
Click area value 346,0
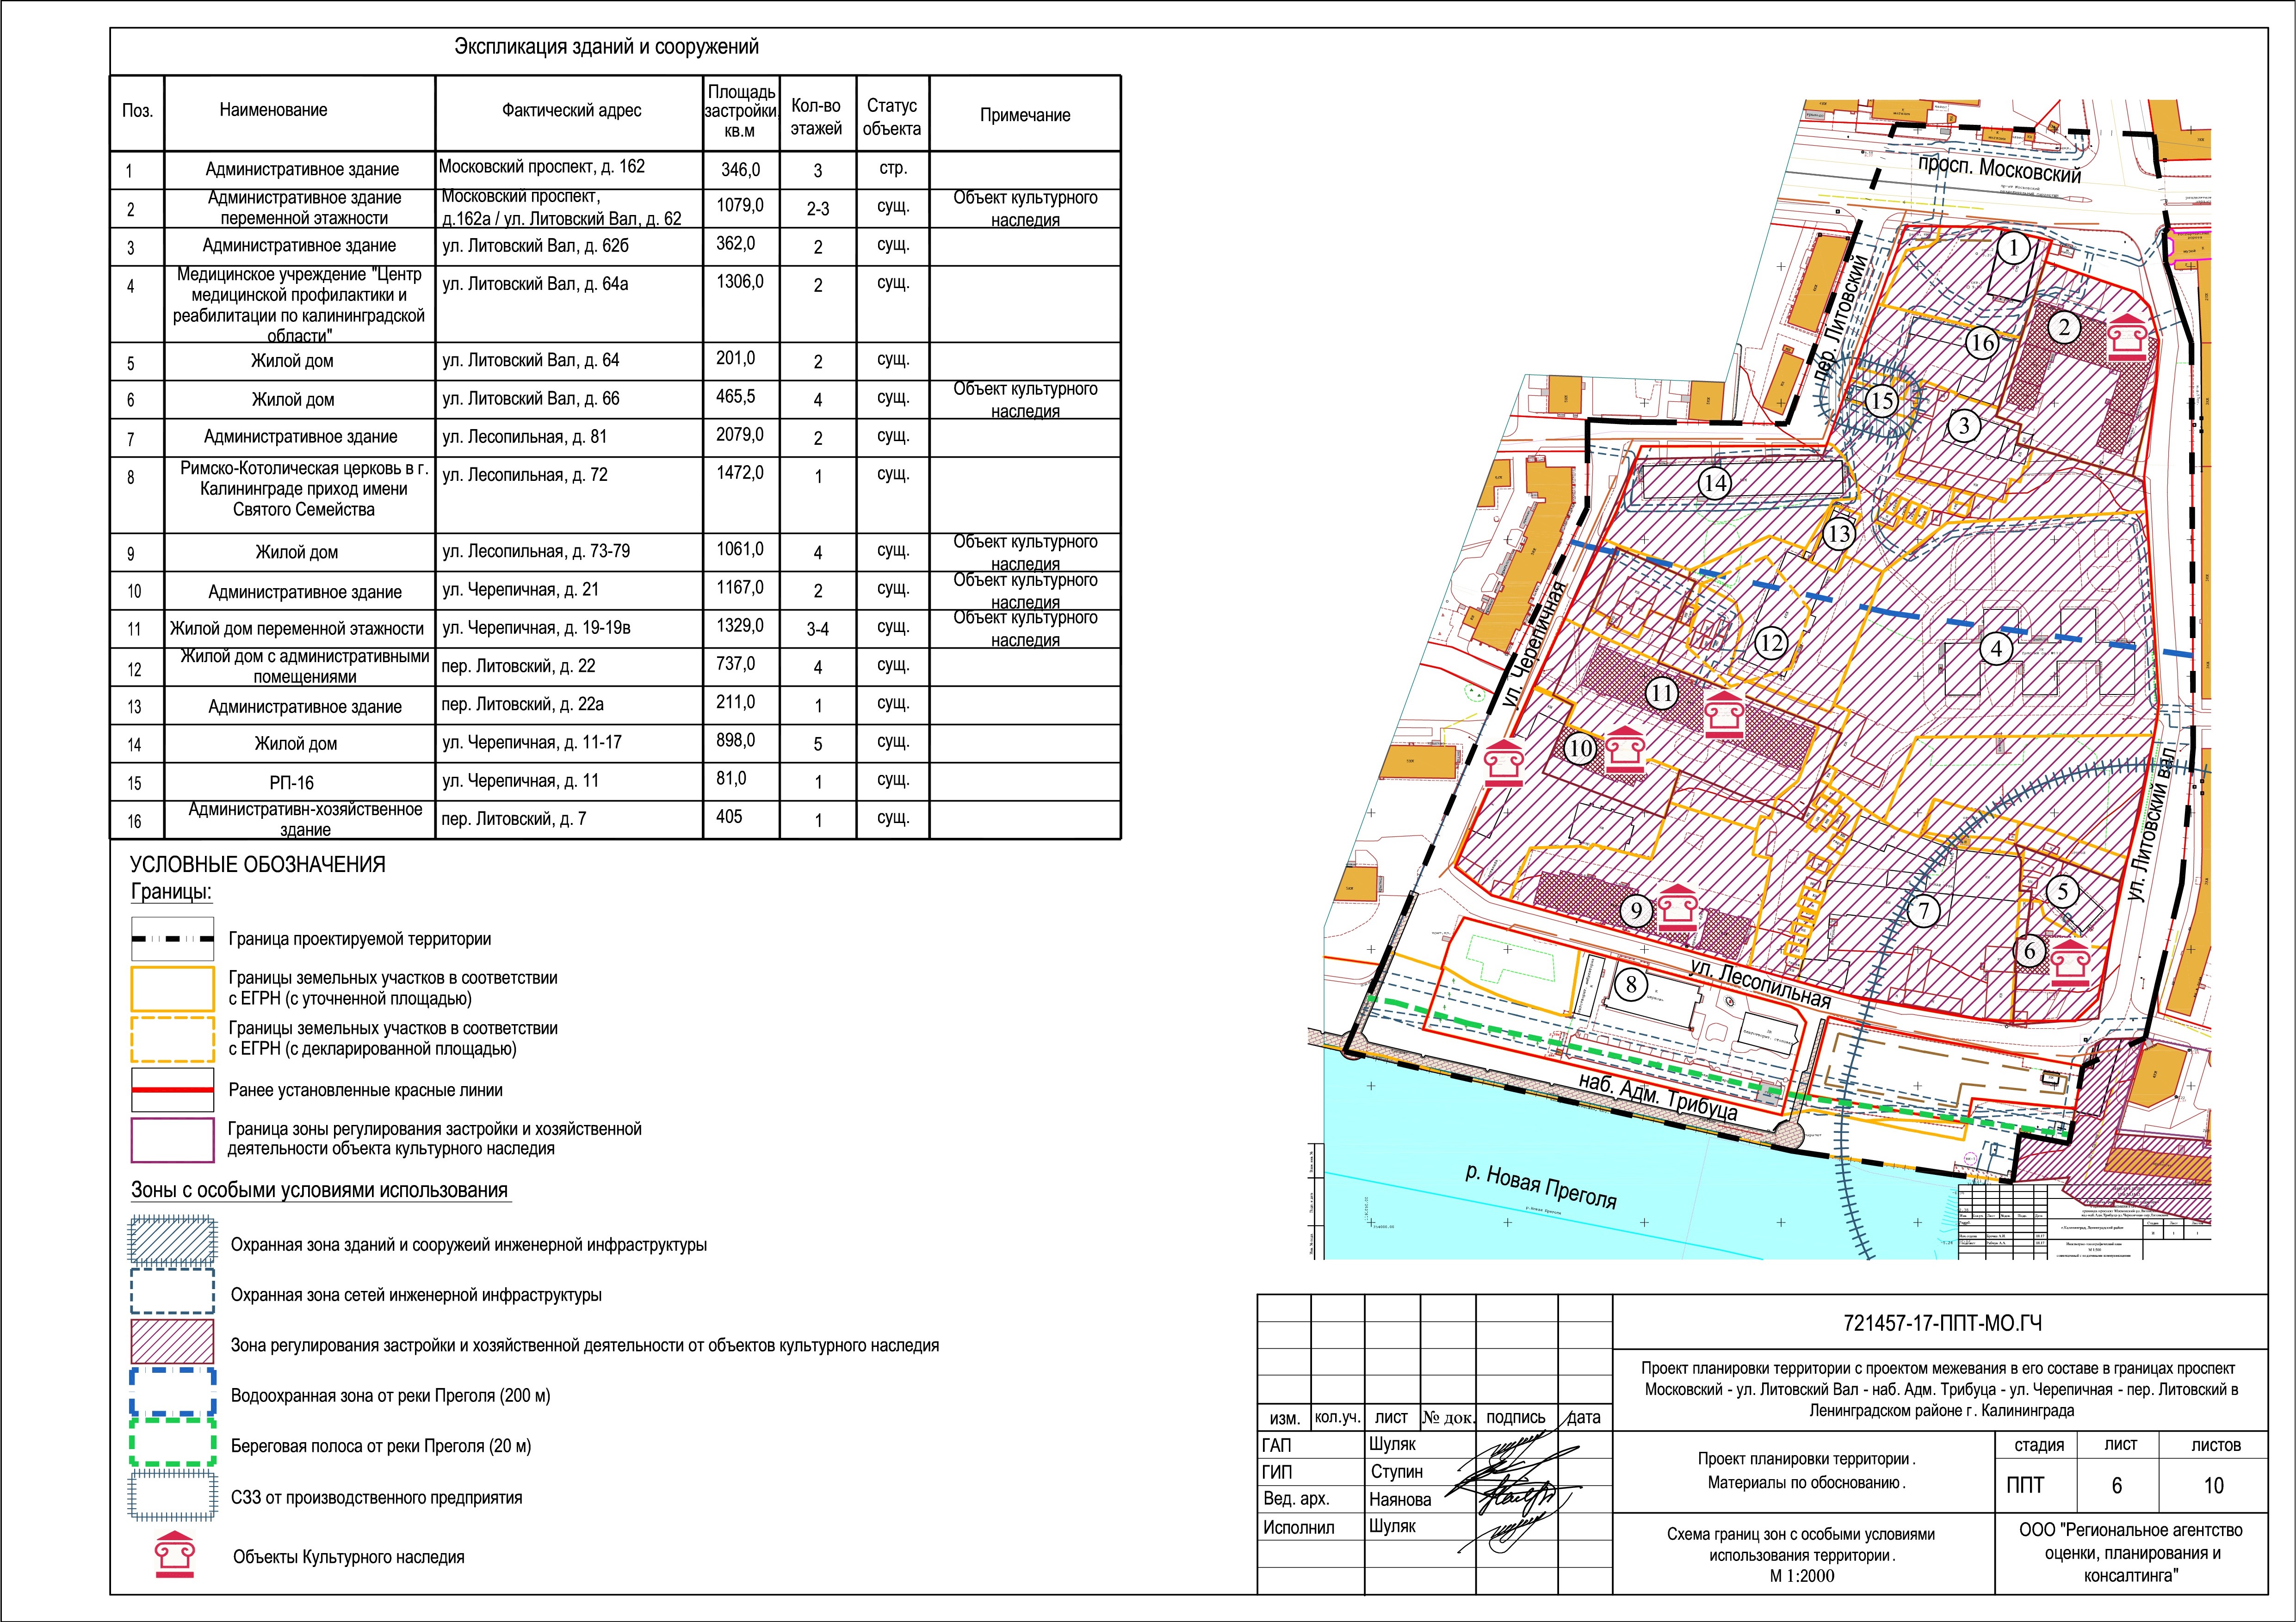point(740,170)
